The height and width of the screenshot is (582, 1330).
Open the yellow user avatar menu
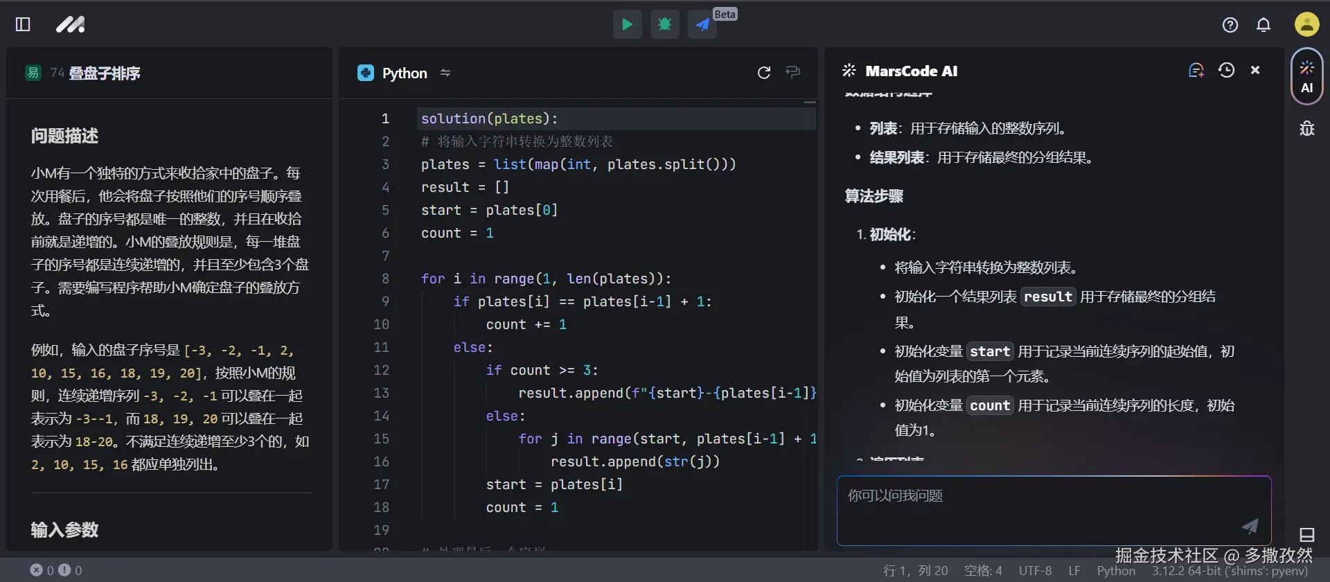point(1306,24)
